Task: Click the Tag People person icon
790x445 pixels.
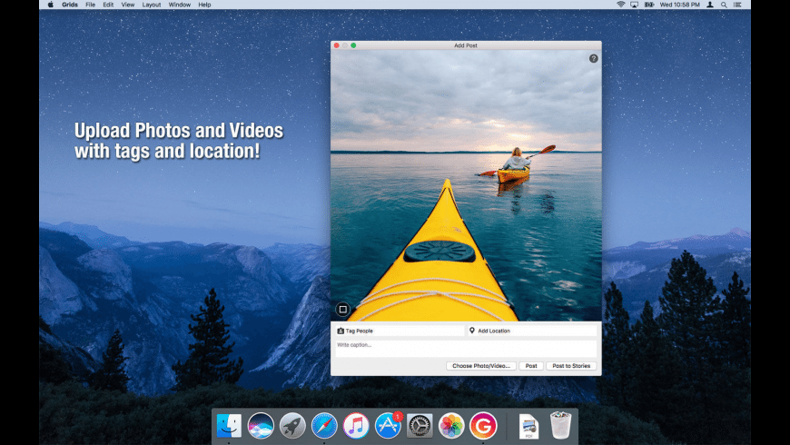Action: pyautogui.click(x=341, y=331)
